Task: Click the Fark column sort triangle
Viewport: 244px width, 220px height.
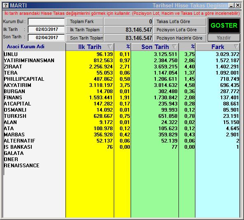Action: [x=237, y=47]
